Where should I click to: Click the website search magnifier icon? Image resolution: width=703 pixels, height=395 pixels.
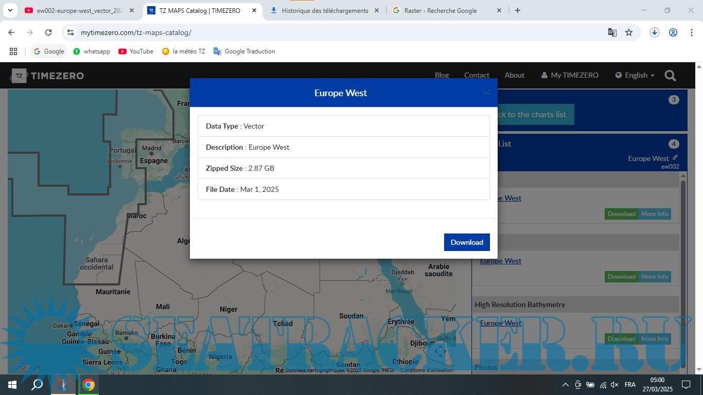point(670,76)
